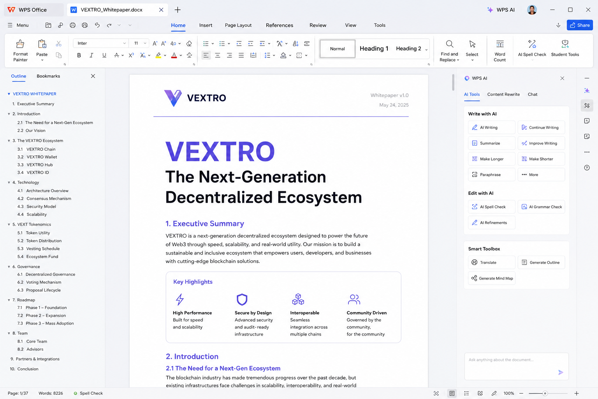This screenshot has height=399, width=598.
Task: Click the Clear Formatting eraser icon
Action: pos(189,43)
